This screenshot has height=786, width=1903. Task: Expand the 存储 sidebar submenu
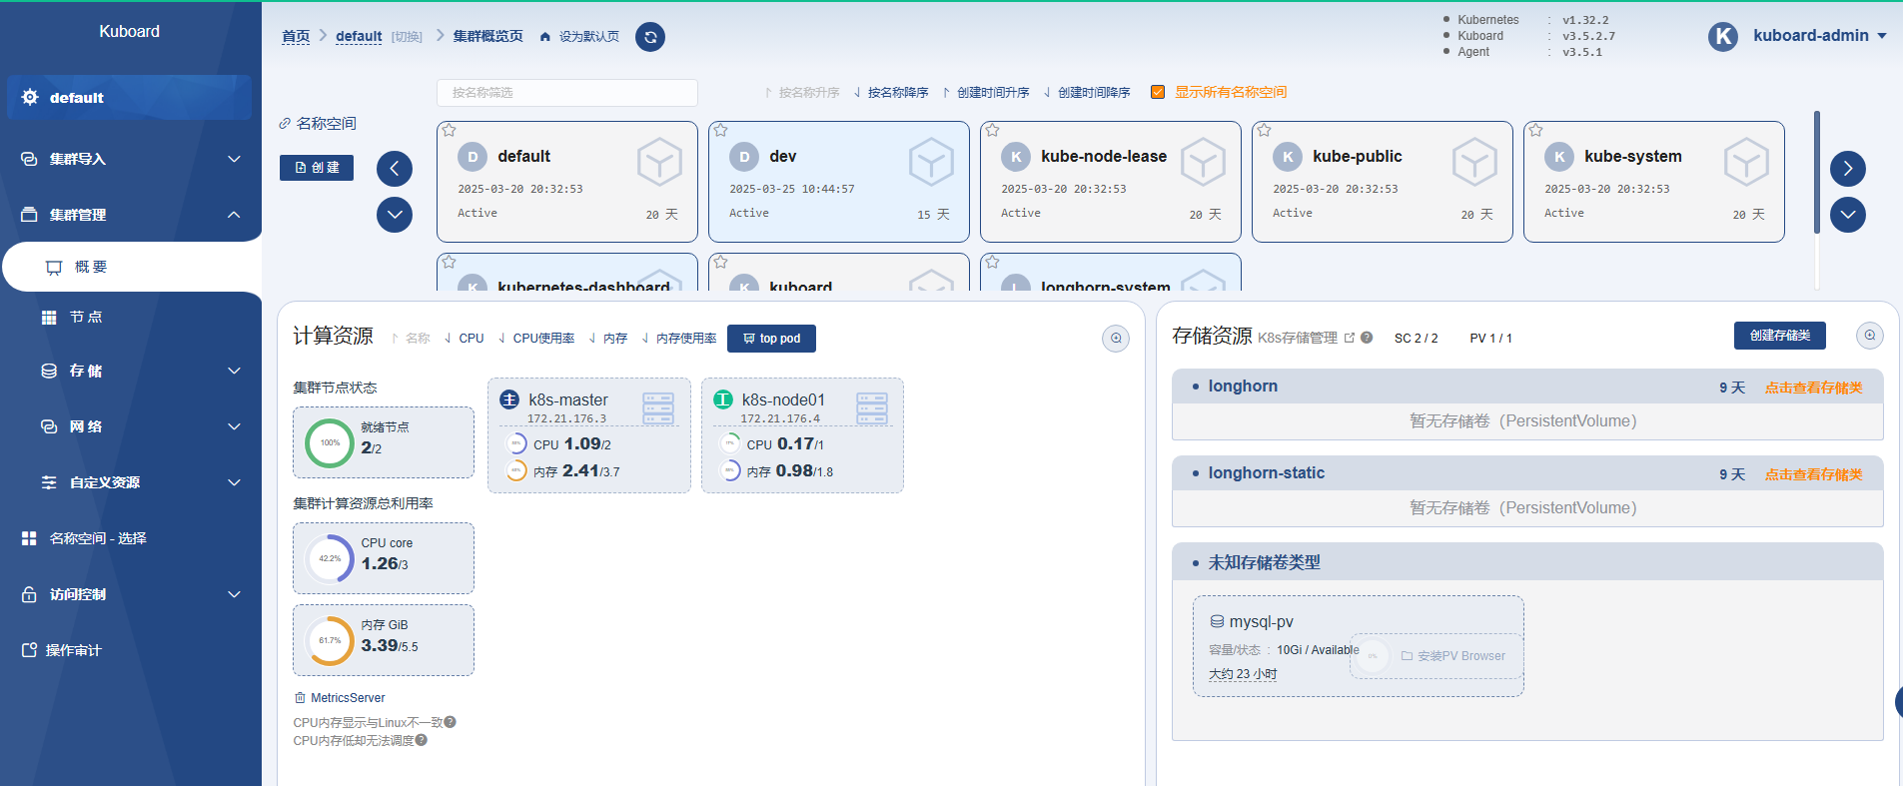tap(131, 371)
